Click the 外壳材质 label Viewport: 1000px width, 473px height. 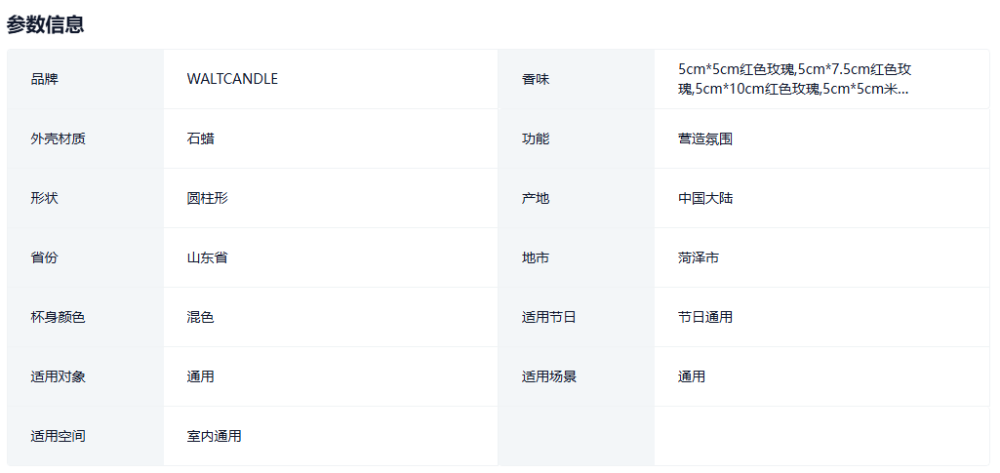pos(59,138)
